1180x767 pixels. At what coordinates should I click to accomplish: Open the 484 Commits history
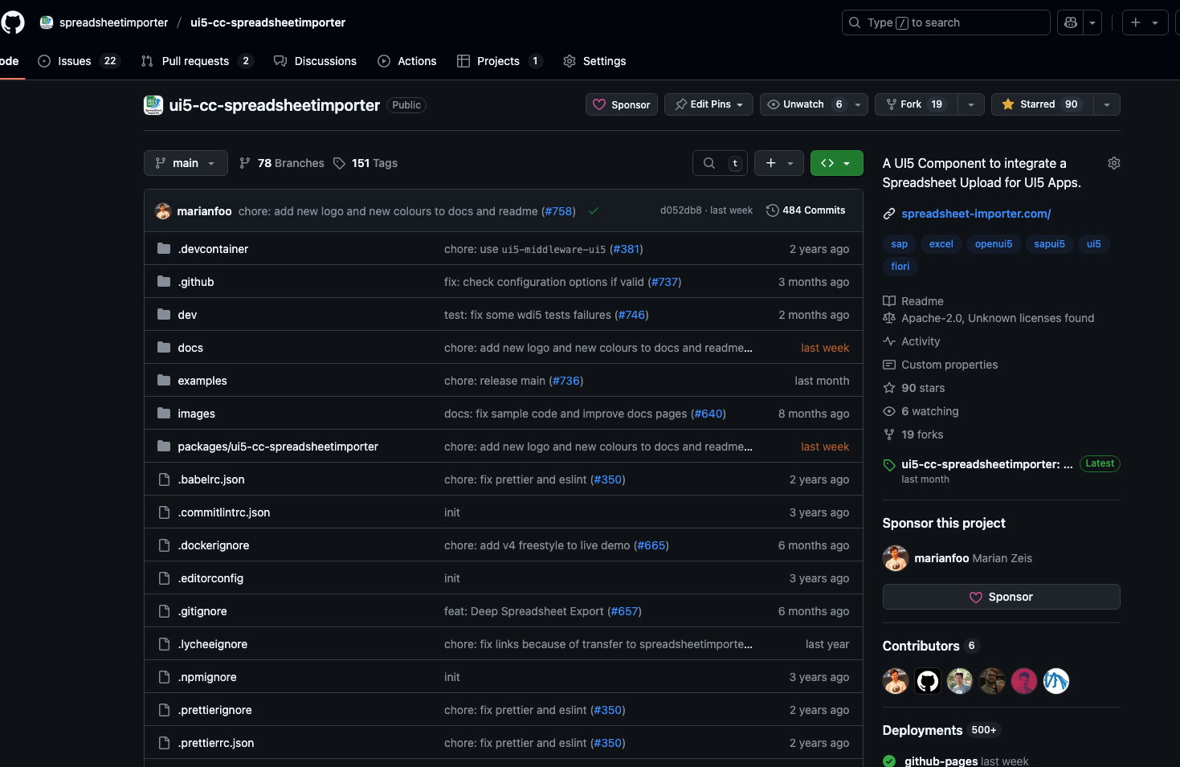[x=806, y=210]
